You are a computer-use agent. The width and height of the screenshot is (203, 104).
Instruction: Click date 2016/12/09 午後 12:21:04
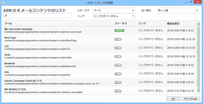(x=181, y=48)
